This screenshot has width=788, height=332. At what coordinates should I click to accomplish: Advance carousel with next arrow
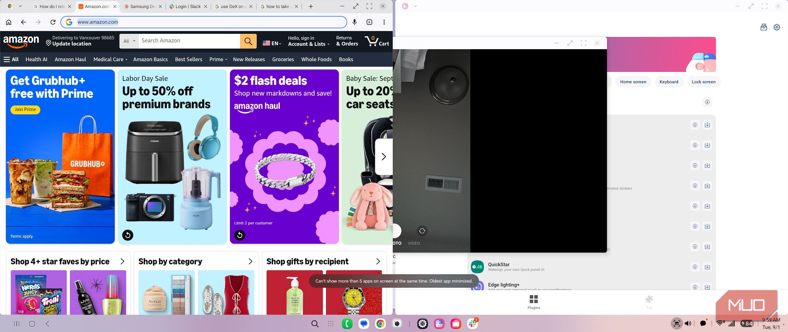384,157
